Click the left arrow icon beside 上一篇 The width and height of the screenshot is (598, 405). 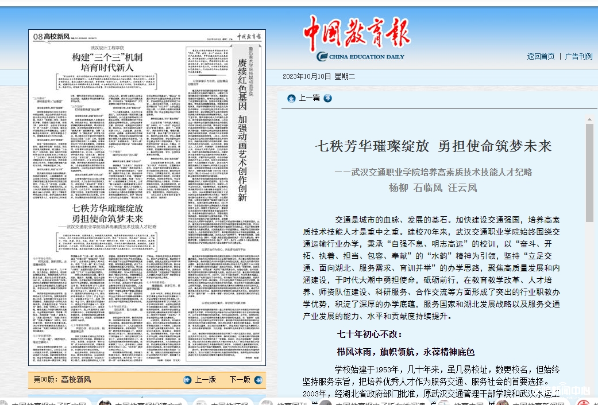click(291, 98)
